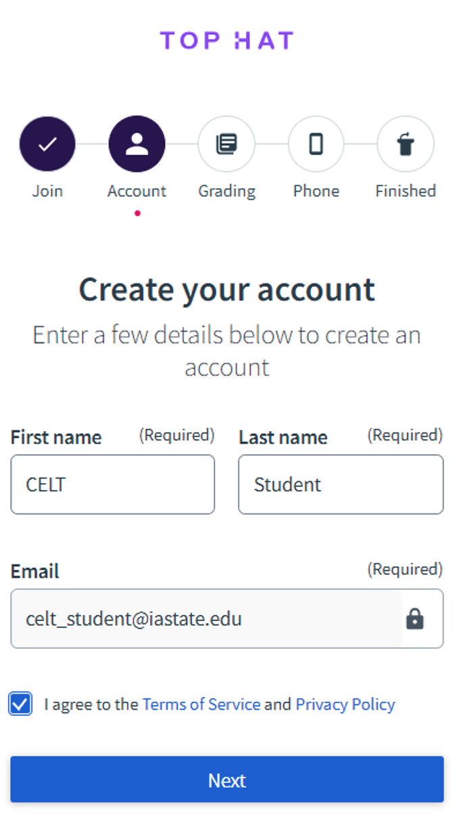
Task: Click the Top Hat logo
Action: pos(227,39)
